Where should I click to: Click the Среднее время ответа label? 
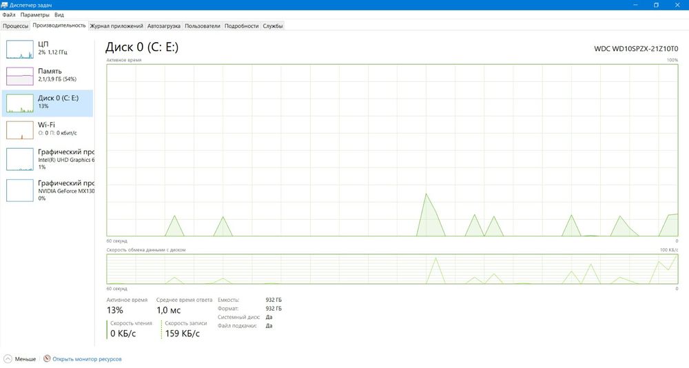[184, 300]
